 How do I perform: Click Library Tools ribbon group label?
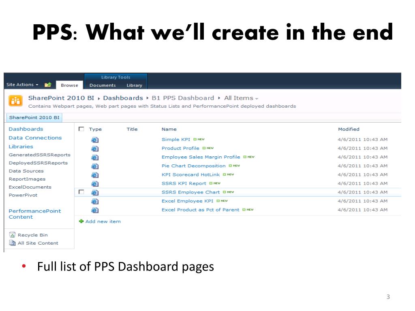pos(116,77)
